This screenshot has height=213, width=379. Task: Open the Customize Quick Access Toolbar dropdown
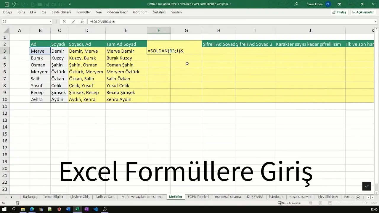(x=70, y=4)
